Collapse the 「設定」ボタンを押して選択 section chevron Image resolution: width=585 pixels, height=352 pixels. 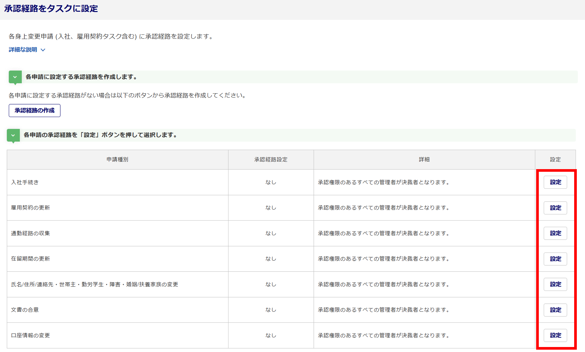pos(13,135)
